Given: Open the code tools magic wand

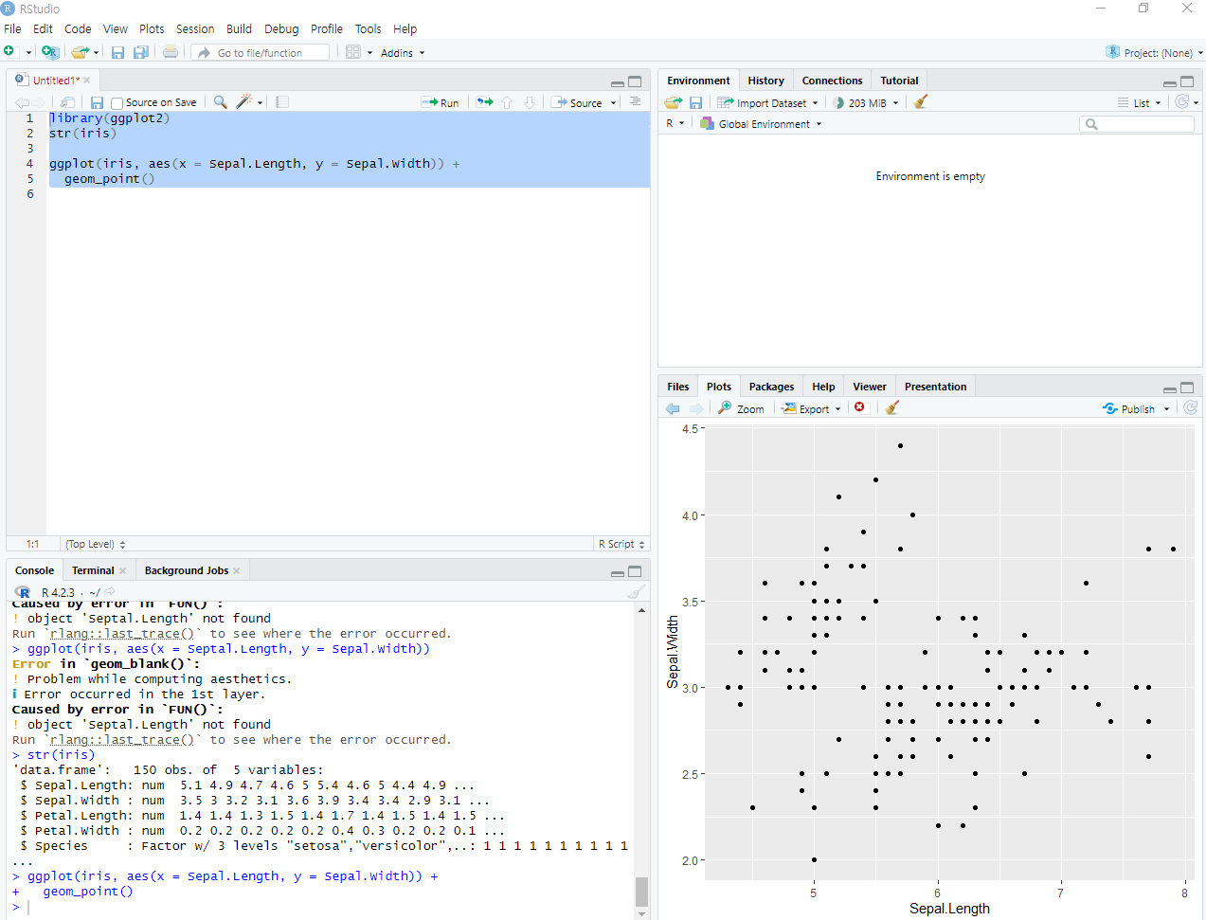Looking at the screenshot, I should (244, 102).
